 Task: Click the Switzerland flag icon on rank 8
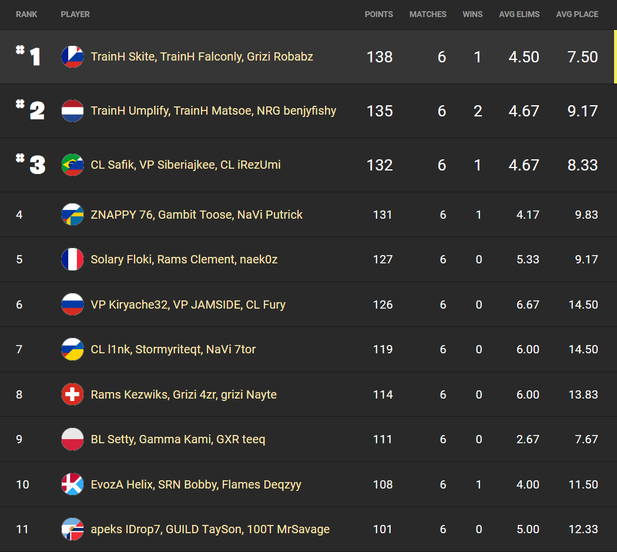point(72,394)
